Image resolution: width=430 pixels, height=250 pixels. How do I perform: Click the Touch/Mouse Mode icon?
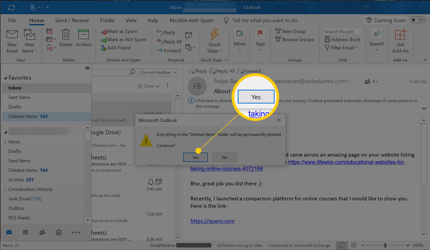33,8
